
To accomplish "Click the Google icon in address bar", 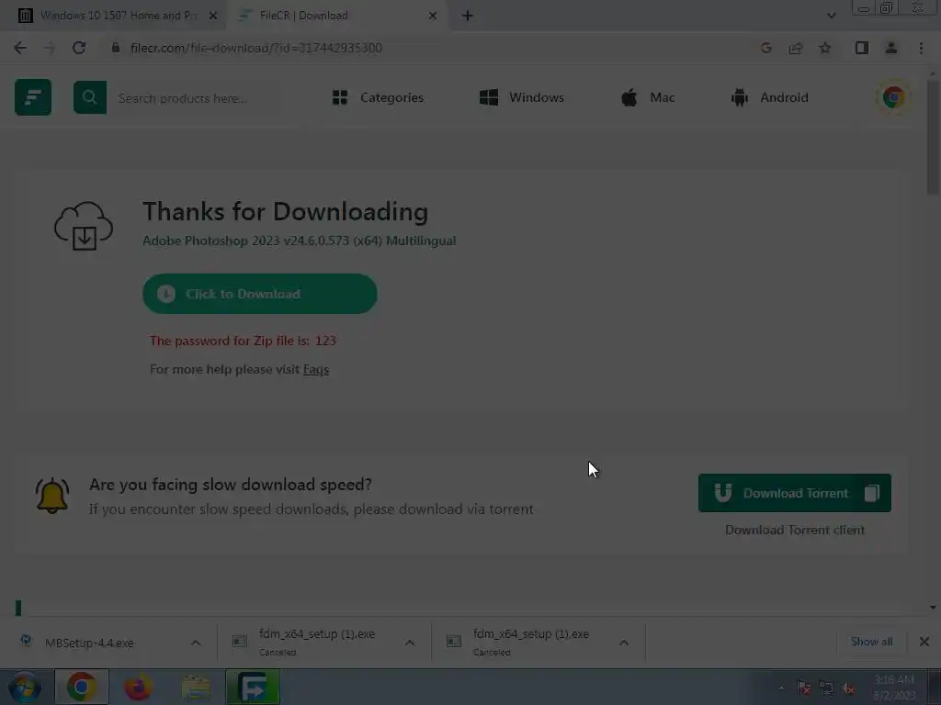I will pyautogui.click(x=765, y=48).
